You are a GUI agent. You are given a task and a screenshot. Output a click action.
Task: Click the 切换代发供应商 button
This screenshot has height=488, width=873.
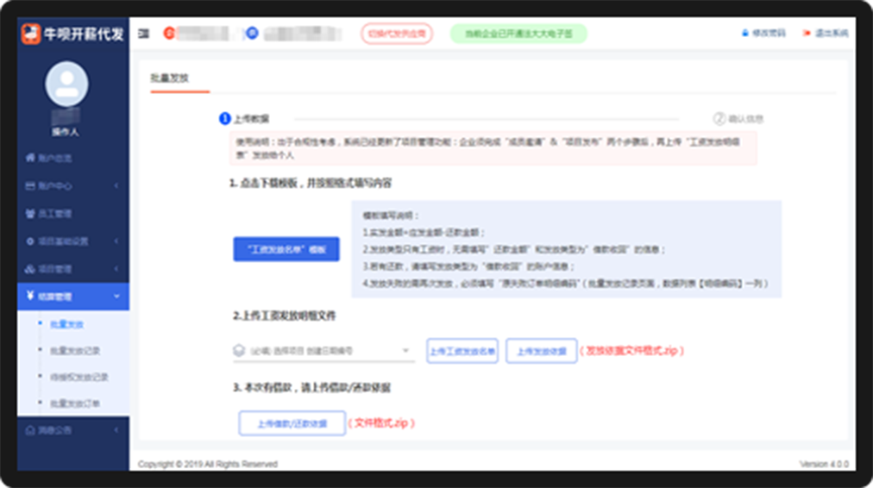pos(397,34)
